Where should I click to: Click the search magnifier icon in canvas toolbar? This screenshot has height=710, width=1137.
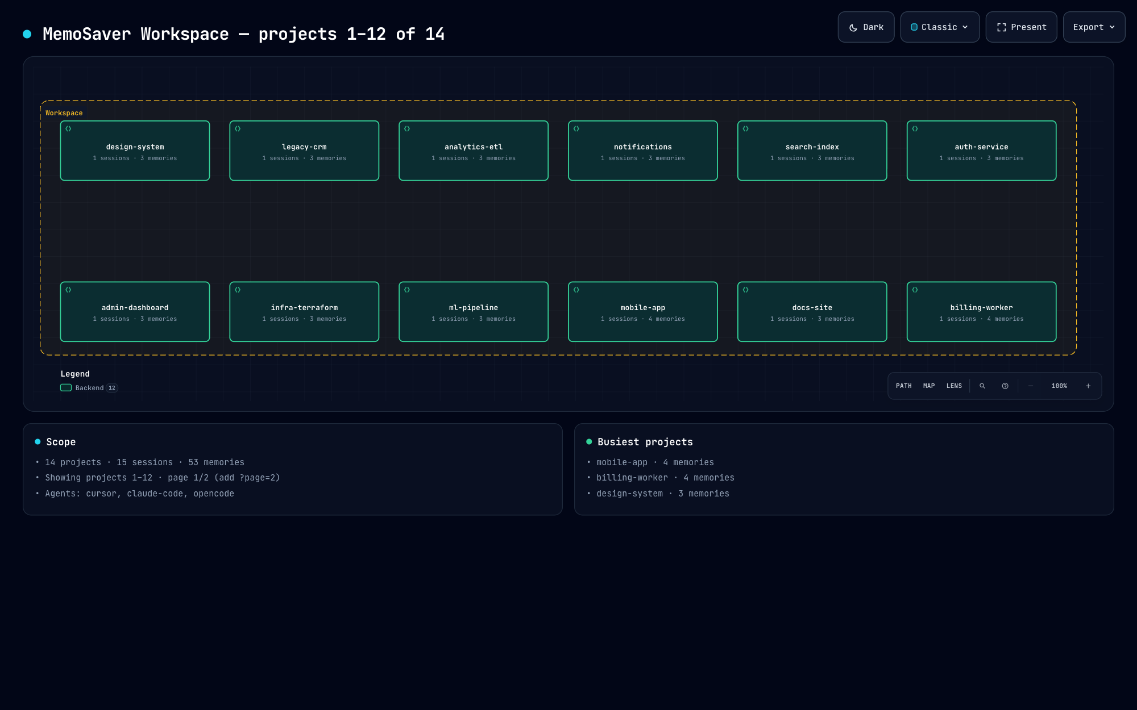[982, 386]
